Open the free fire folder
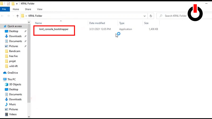Image resolution: width=212 pixels, height=119 pixels. point(14,56)
